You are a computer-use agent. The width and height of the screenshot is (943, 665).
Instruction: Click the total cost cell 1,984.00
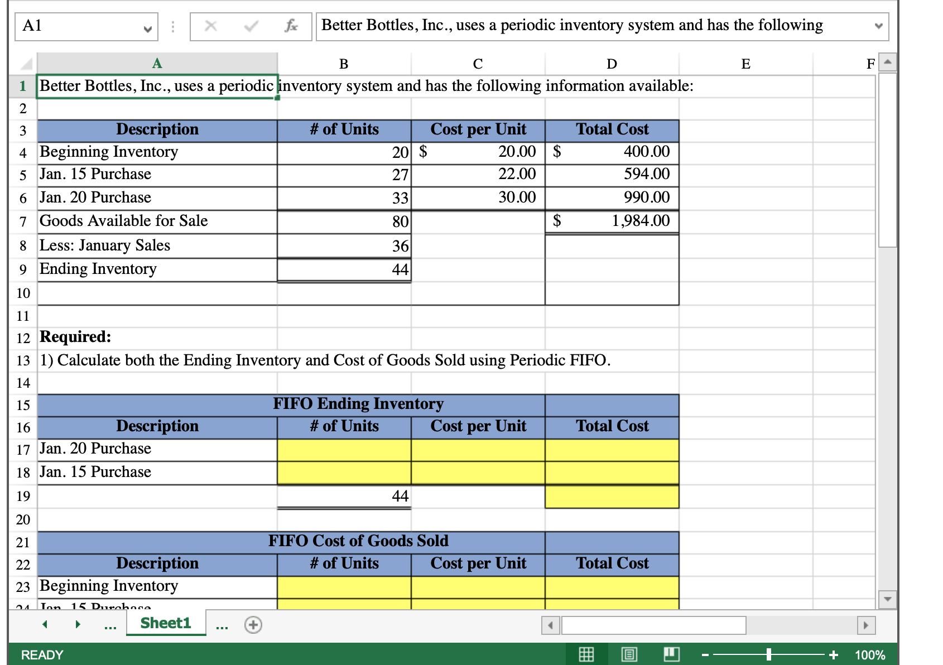tap(612, 221)
